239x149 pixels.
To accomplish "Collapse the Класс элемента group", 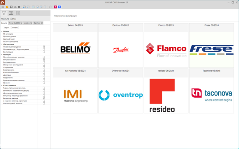I will (x=2, y=85).
